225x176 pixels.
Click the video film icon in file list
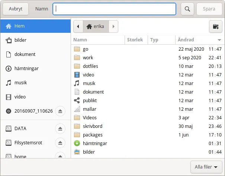(77, 75)
